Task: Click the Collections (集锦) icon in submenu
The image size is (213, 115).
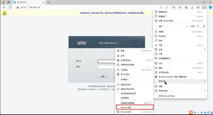Action: pos(118,50)
